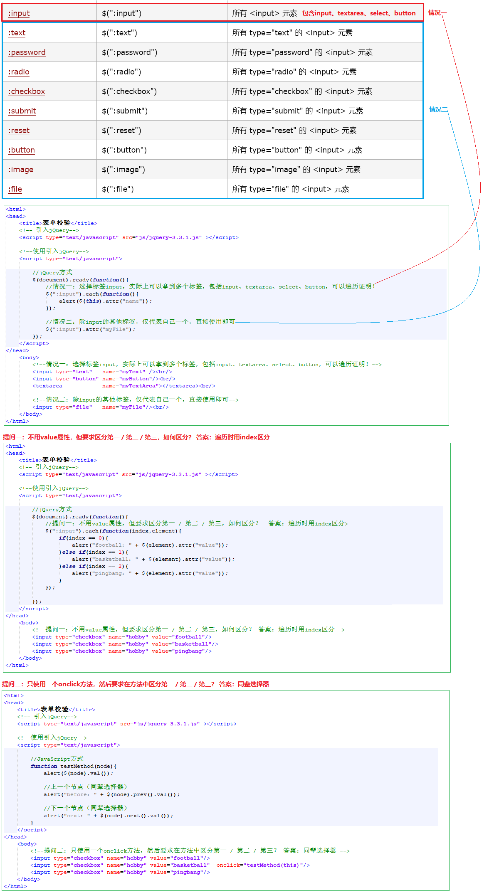This screenshot has width=499, height=895.
Task: Click the red 情况一 annotation label
Action: pos(435,13)
